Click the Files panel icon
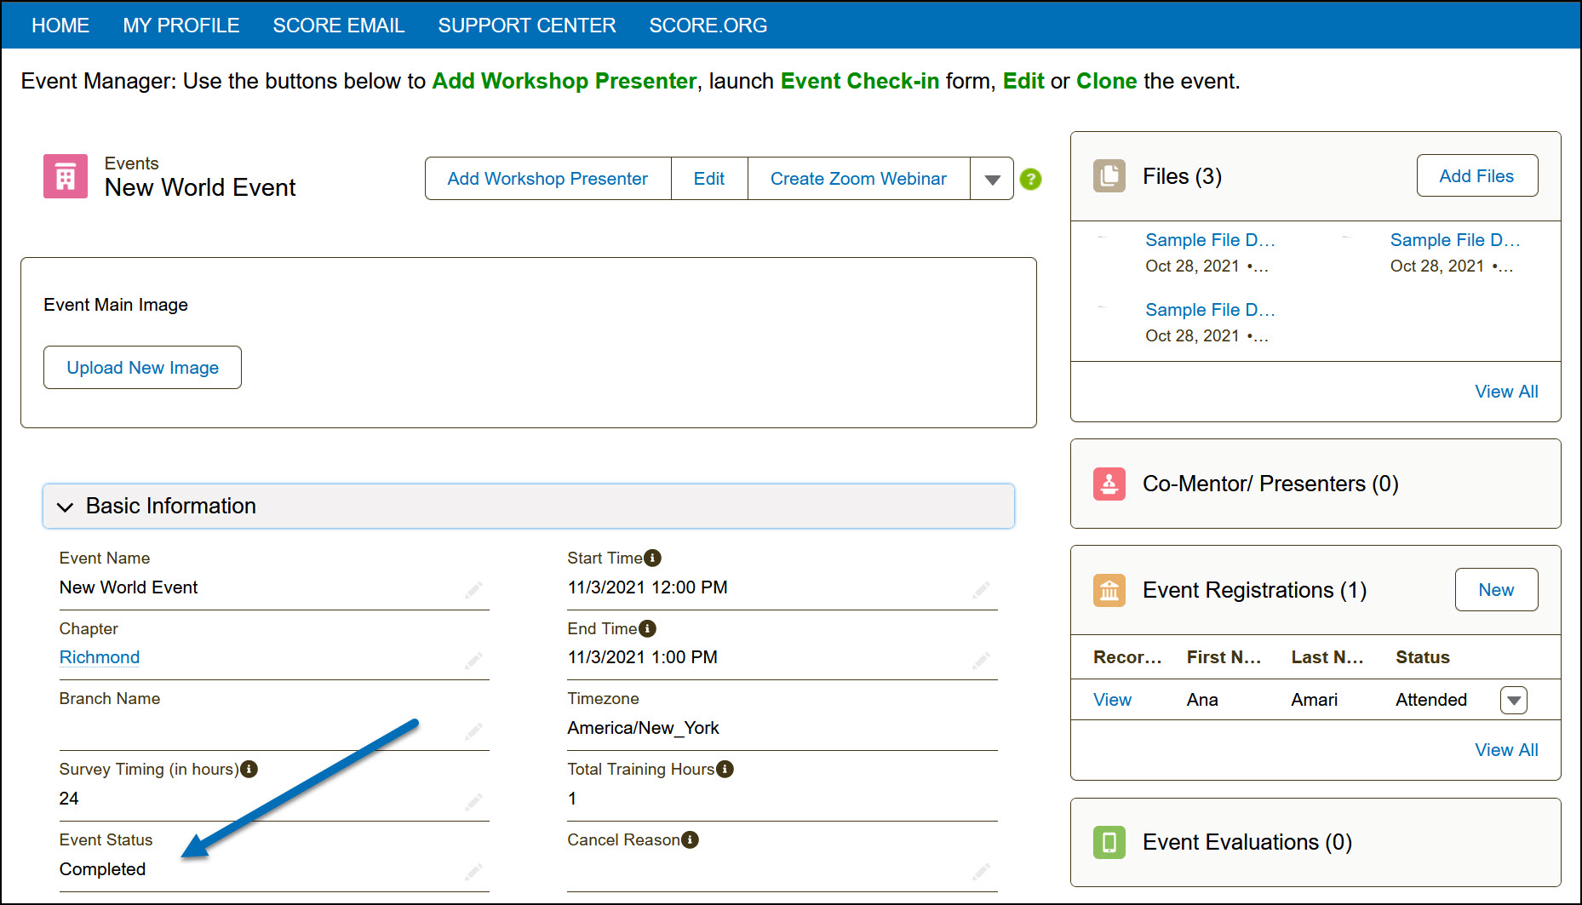 coord(1109,176)
